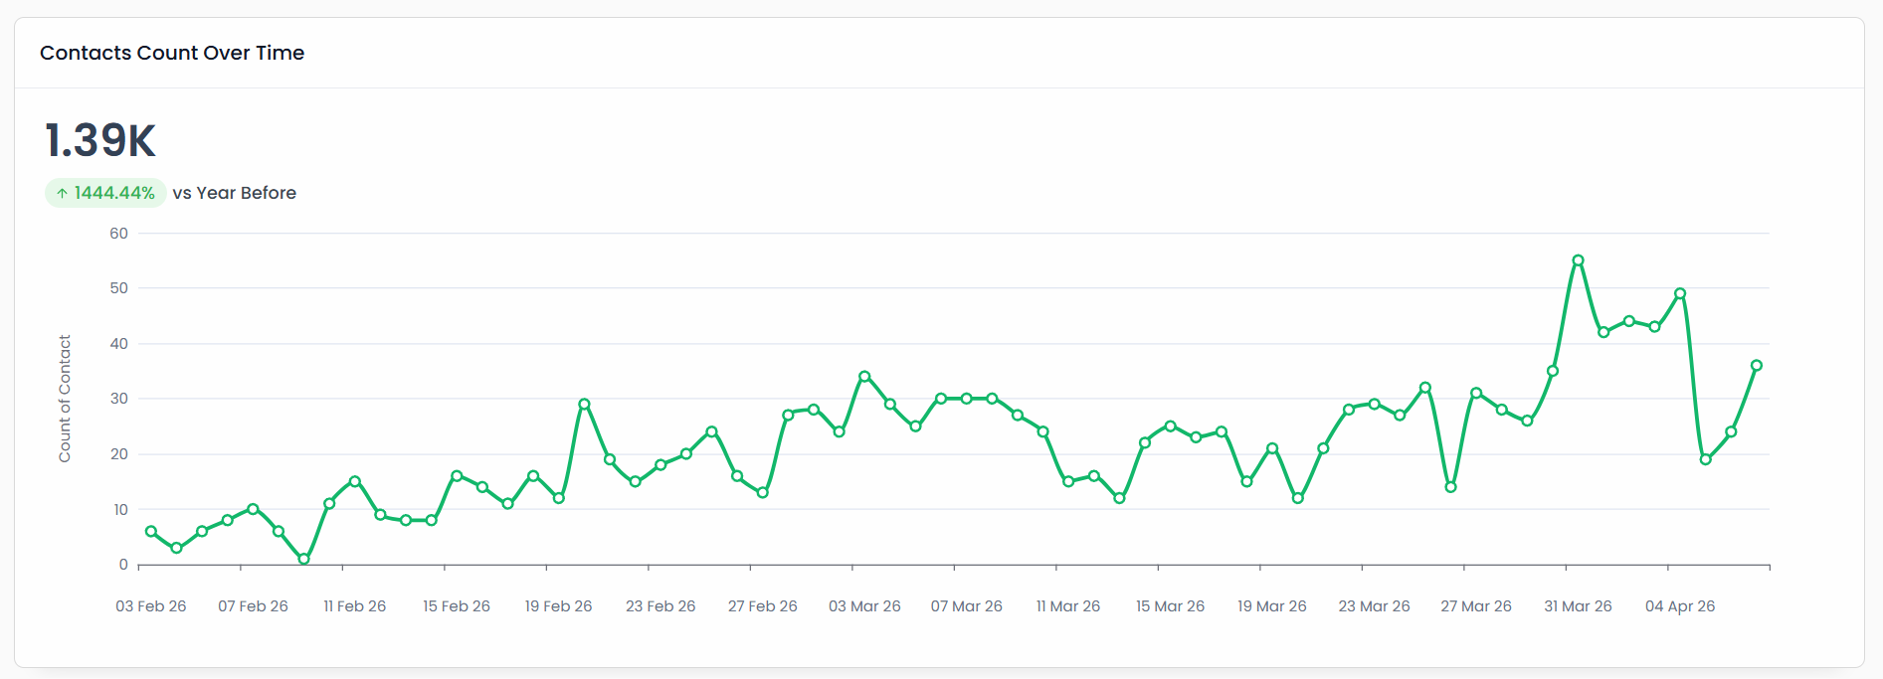Click the 23 Feb 26 x-axis label
The height and width of the screenshot is (679, 1883).
tap(660, 606)
